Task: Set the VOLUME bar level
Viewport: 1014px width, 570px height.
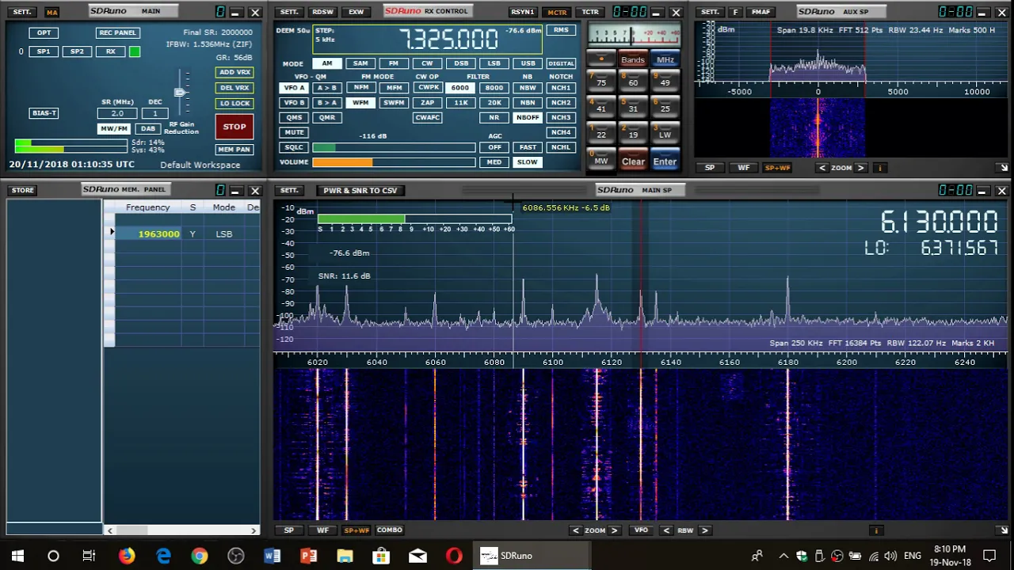Action: tap(394, 162)
